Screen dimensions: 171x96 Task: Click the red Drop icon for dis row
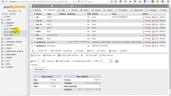click(153, 35)
